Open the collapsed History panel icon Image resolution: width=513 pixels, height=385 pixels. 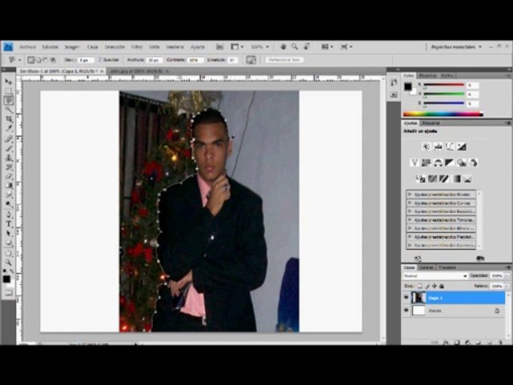tap(394, 82)
